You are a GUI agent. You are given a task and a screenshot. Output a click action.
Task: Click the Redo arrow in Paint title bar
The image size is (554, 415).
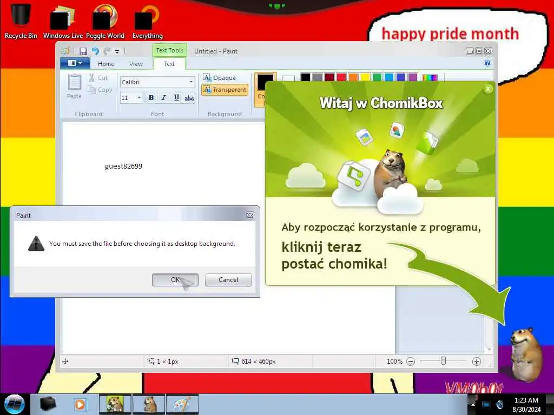[107, 51]
